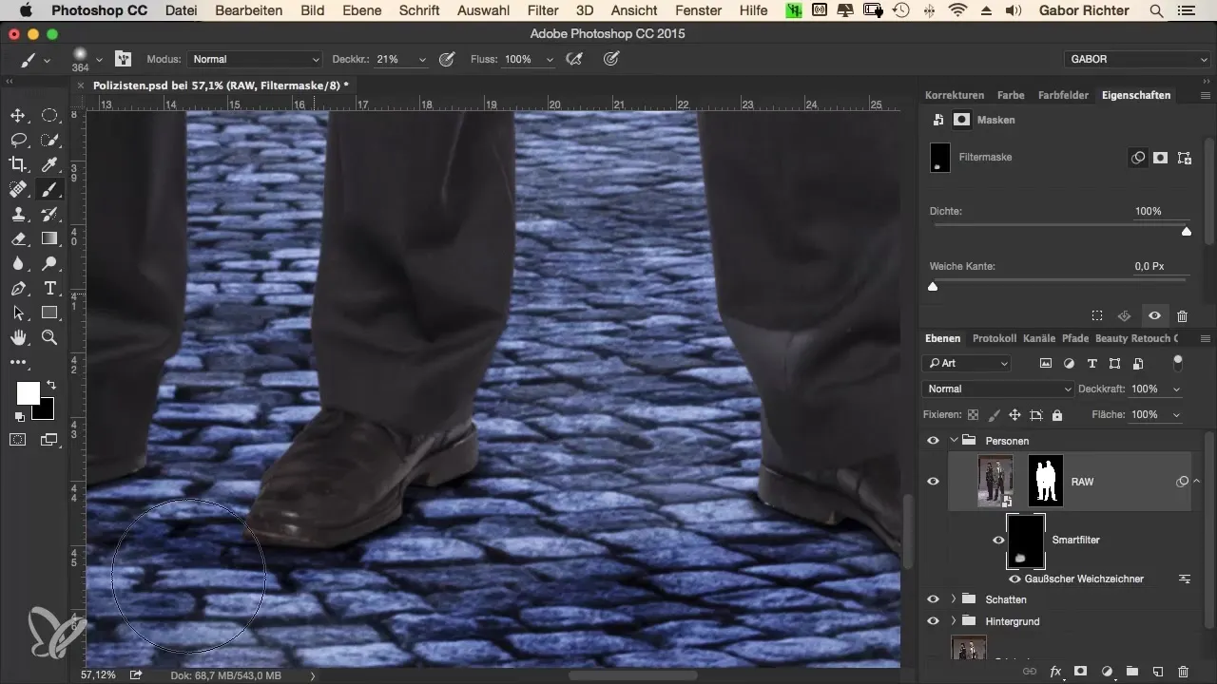1217x684 pixels.
Task: Open the layer filter Art dropdown
Action: [967, 363]
